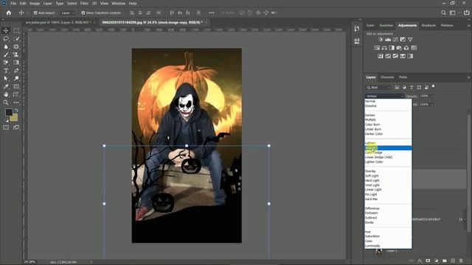Image resolution: width=472 pixels, height=265 pixels.
Task: Select the Hand tool
Action: (x=6, y=94)
